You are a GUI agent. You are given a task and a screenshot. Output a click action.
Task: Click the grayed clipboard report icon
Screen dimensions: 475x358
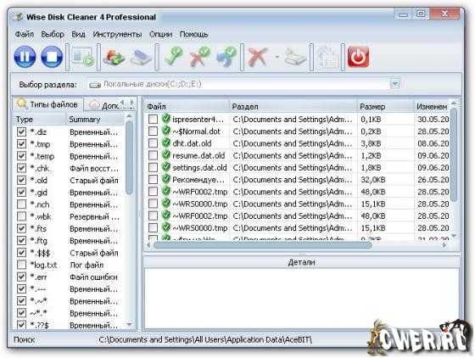click(x=327, y=57)
